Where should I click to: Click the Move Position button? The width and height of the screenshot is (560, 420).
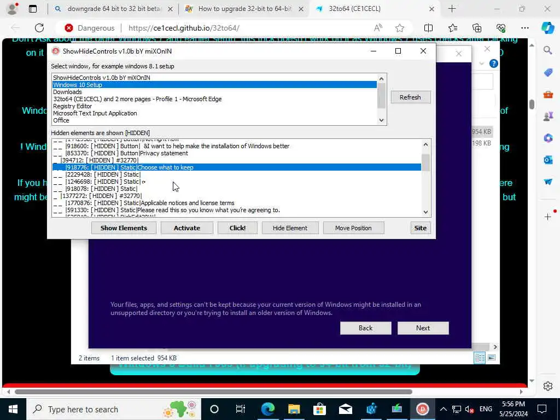[353, 228]
